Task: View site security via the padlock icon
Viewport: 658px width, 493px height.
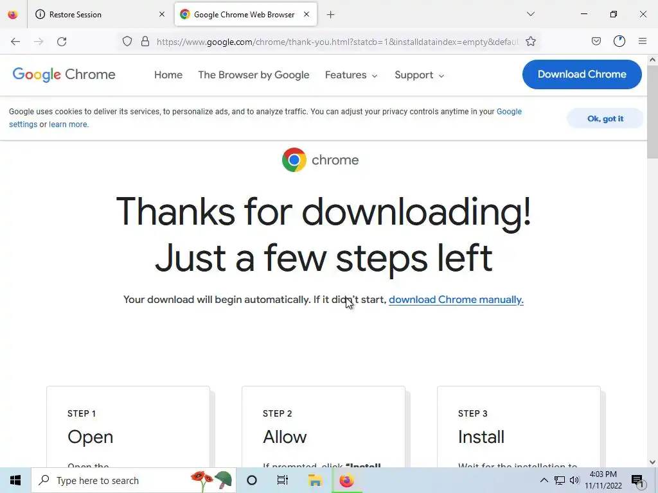Action: coord(145,42)
